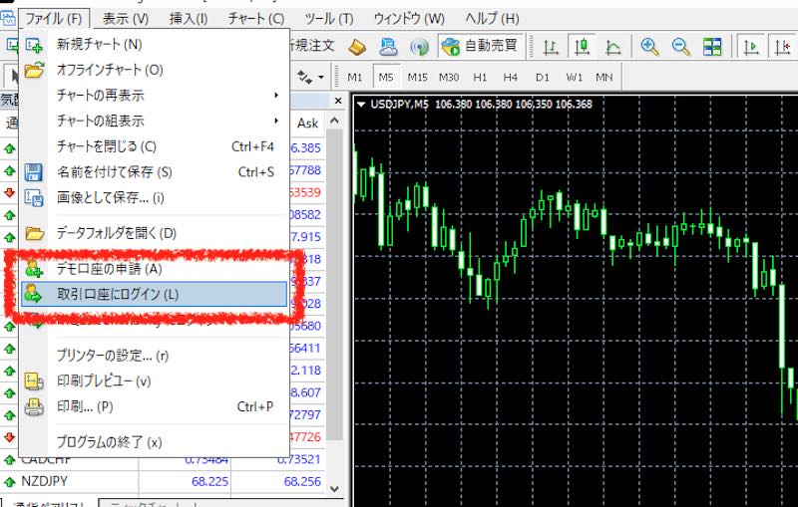The width and height of the screenshot is (798, 507).
Task: Click the gold book MetaEditor icon
Action: tap(357, 47)
